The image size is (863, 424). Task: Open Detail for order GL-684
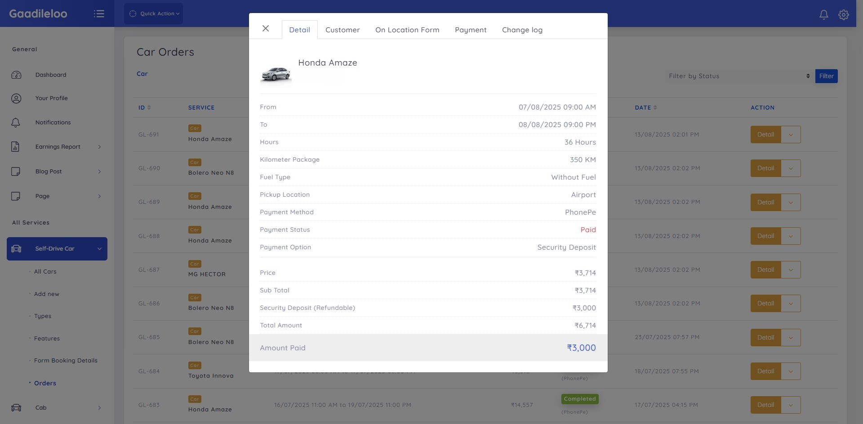click(765, 371)
